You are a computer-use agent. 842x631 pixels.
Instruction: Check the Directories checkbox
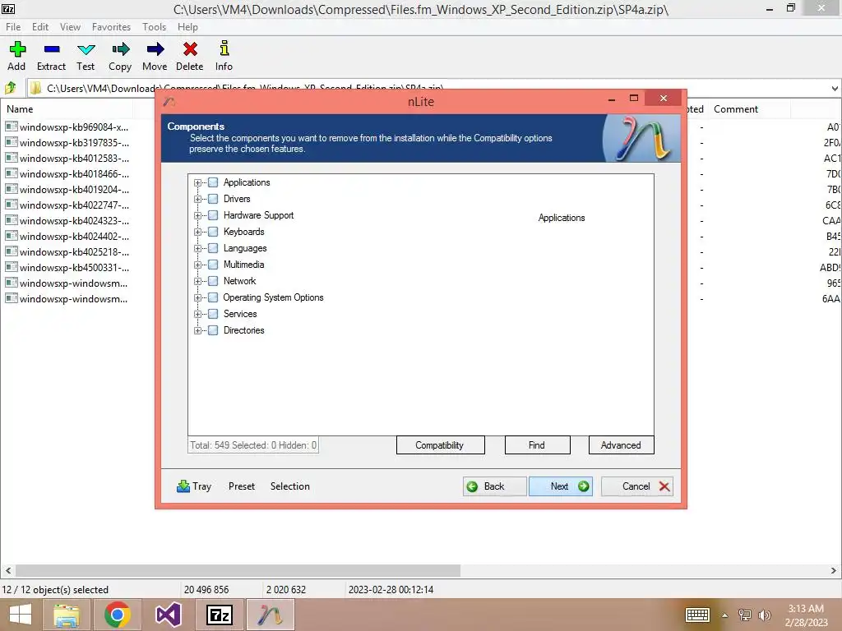click(x=213, y=330)
